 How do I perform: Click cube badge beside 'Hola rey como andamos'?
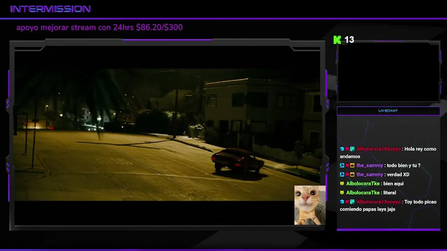342,149
